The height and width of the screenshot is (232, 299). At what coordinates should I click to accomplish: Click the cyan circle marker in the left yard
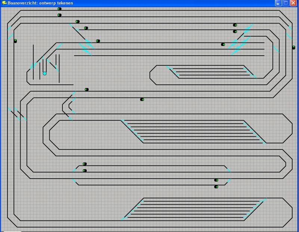point(44,74)
